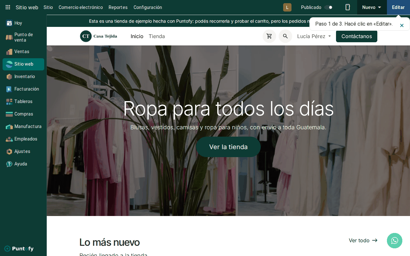
Task: Click the Ver la tienda button
Action: click(x=228, y=147)
